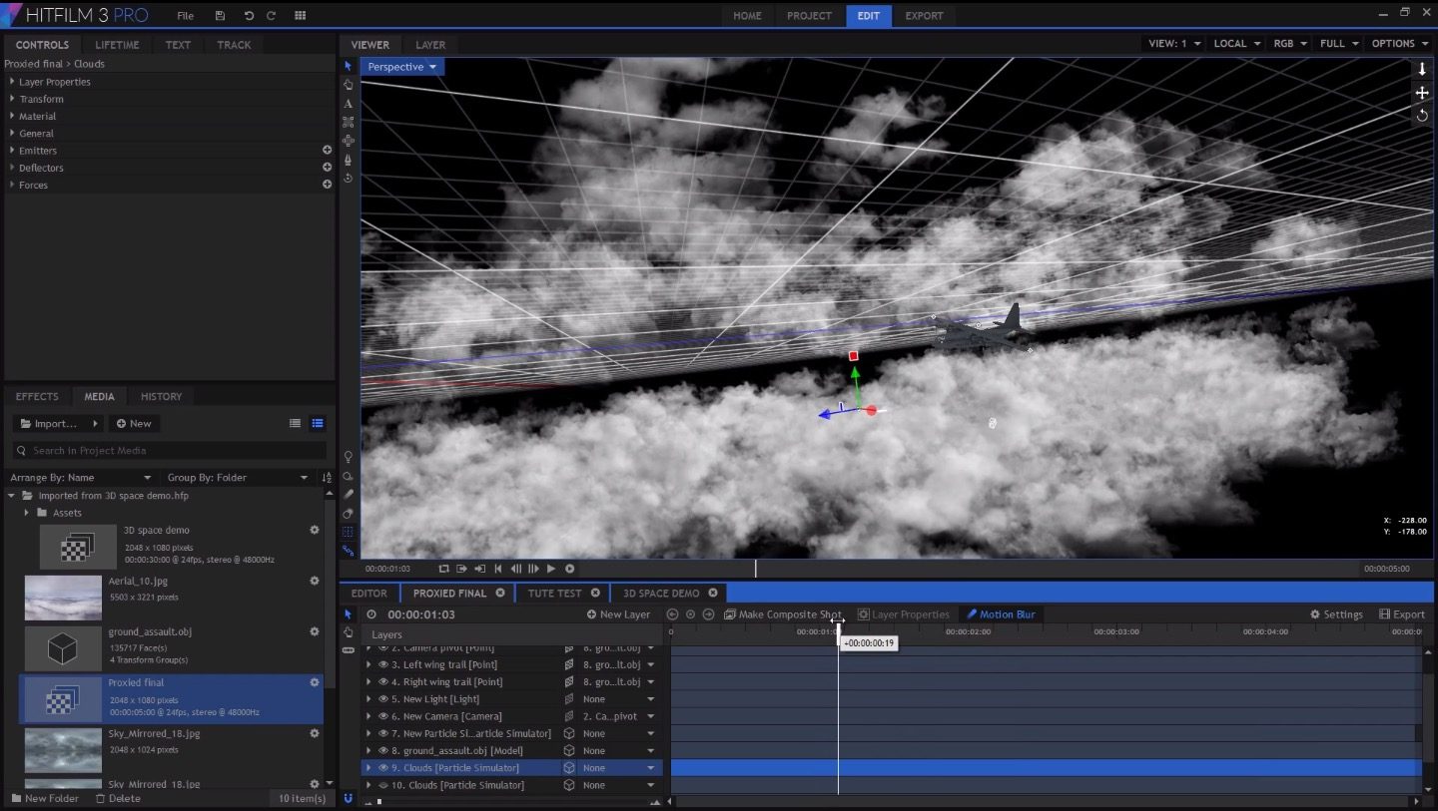The height and width of the screenshot is (811, 1438).
Task: Click the timeline vertical scrollbar
Action: (1429, 718)
